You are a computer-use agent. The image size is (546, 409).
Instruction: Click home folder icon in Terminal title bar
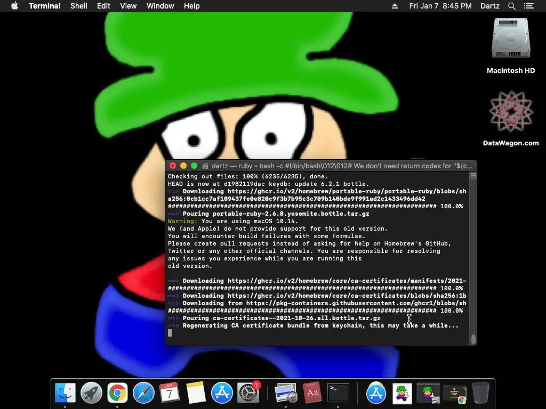pos(205,166)
